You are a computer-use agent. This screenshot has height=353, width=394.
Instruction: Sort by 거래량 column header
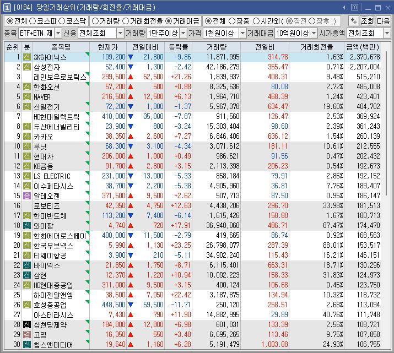pyautogui.click(x=217, y=47)
